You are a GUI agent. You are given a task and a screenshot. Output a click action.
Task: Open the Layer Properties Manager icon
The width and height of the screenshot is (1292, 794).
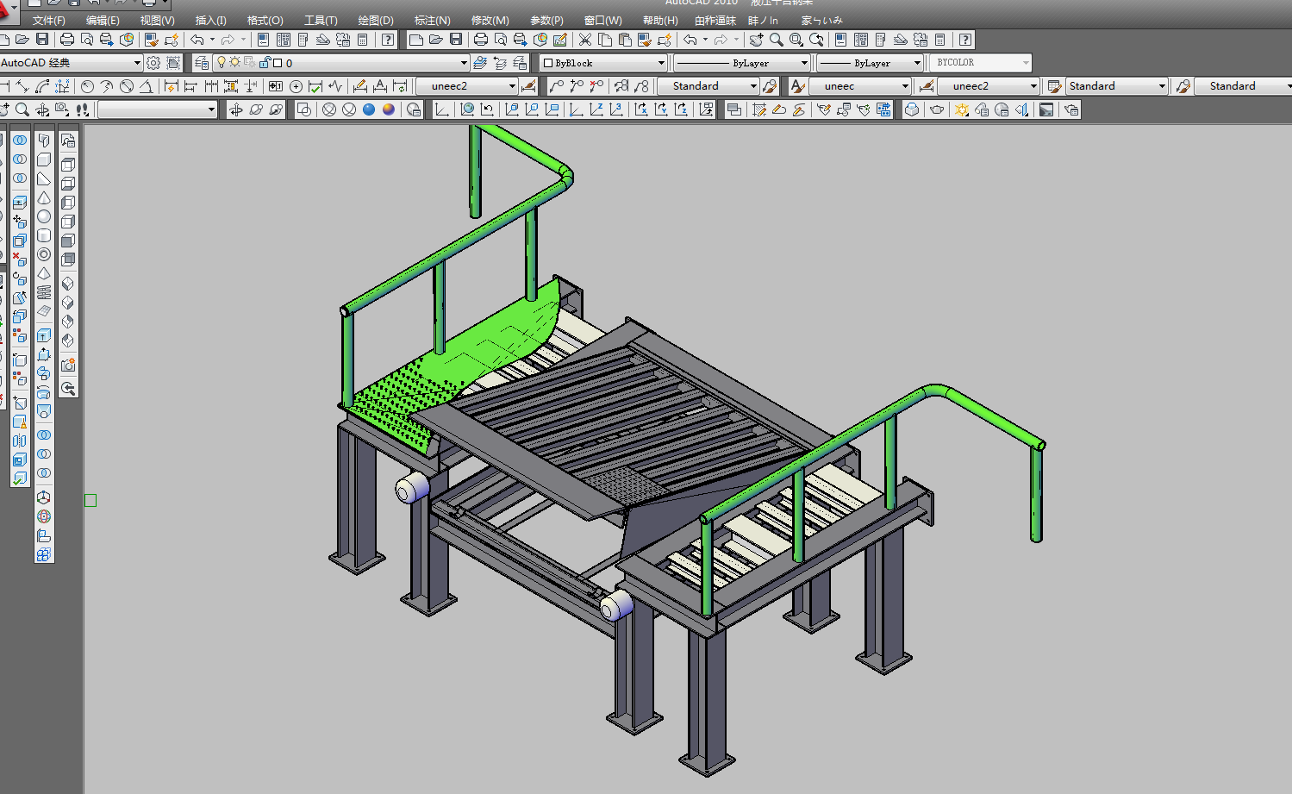point(201,63)
